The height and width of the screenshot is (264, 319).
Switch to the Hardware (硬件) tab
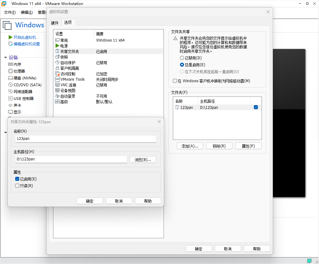(x=55, y=23)
